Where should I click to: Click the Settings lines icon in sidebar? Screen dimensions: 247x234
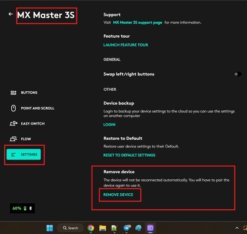[13, 154]
